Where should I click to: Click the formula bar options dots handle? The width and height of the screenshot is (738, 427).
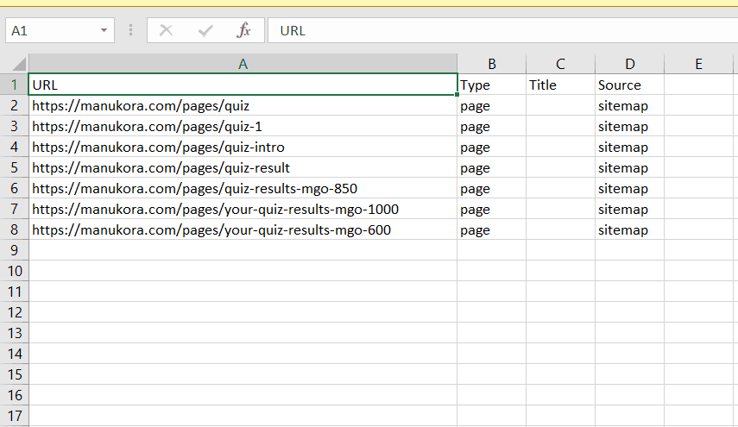click(130, 30)
